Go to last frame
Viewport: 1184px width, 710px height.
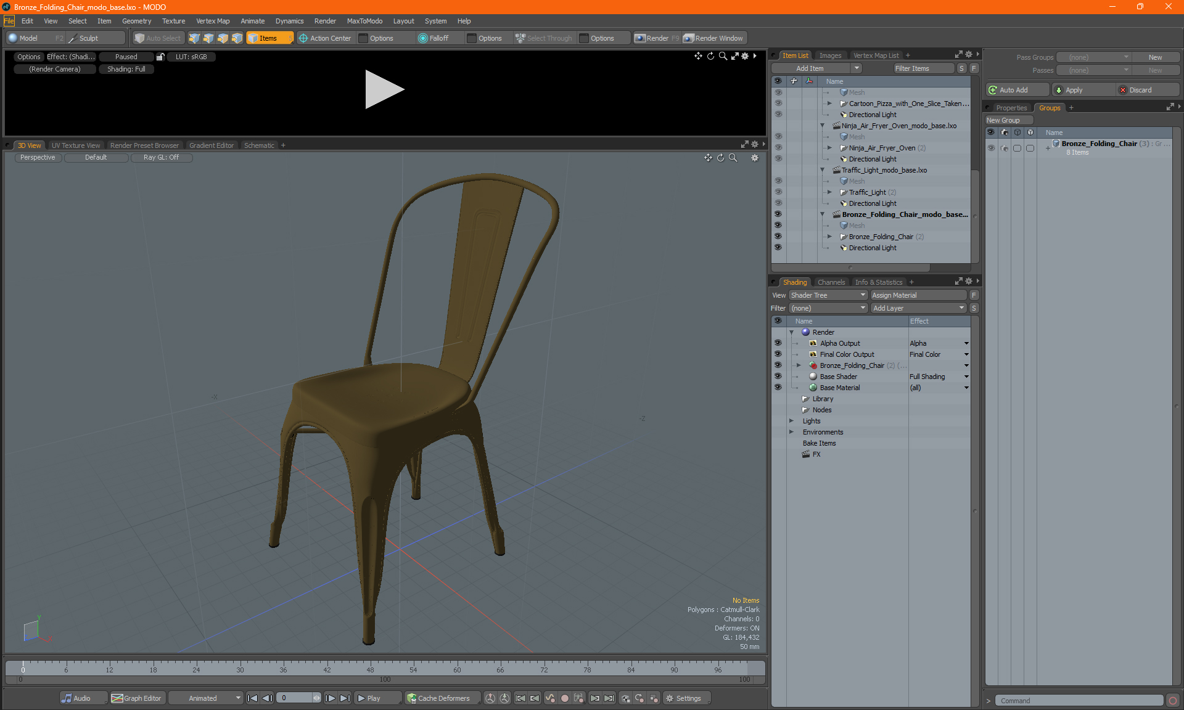(x=345, y=698)
